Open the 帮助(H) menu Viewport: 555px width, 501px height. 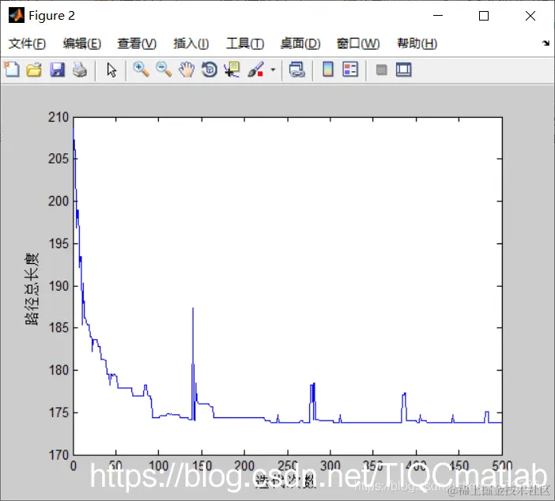pyautogui.click(x=417, y=43)
